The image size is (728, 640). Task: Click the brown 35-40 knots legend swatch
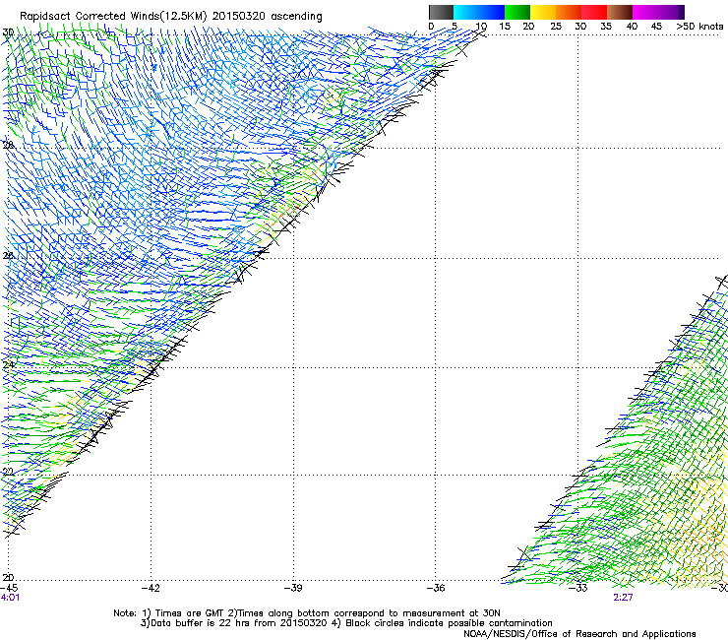[620, 12]
